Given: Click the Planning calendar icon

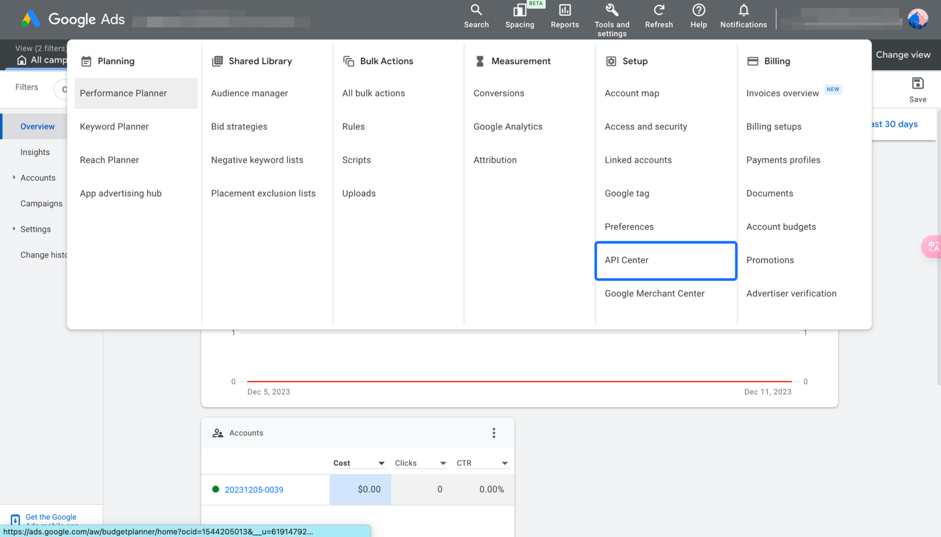Looking at the screenshot, I should coord(86,61).
